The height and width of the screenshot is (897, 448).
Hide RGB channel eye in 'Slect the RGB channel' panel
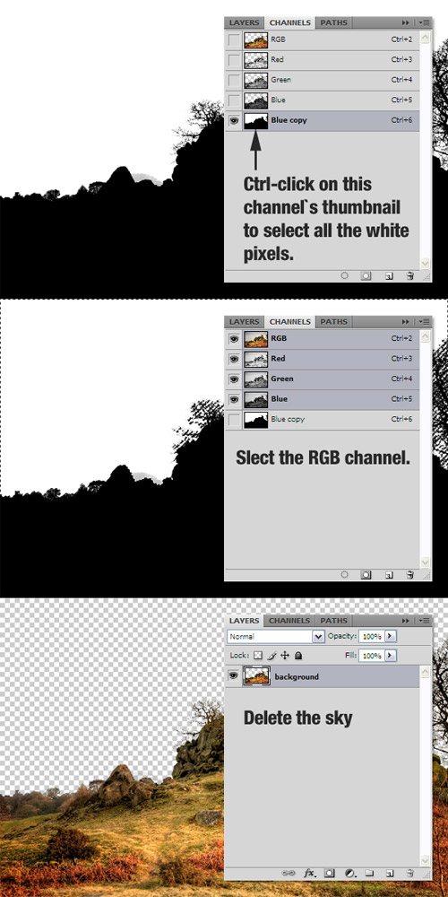pyautogui.click(x=234, y=339)
